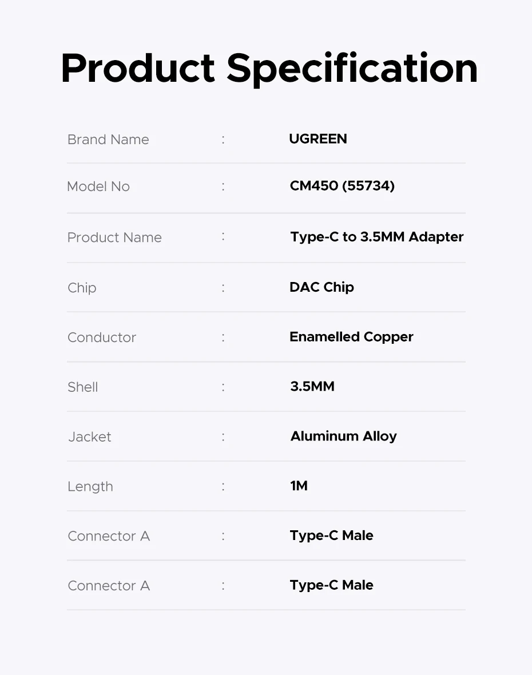This screenshot has height=675, width=532.
Task: Click the Aluminum Alloy value
Action: point(343,436)
